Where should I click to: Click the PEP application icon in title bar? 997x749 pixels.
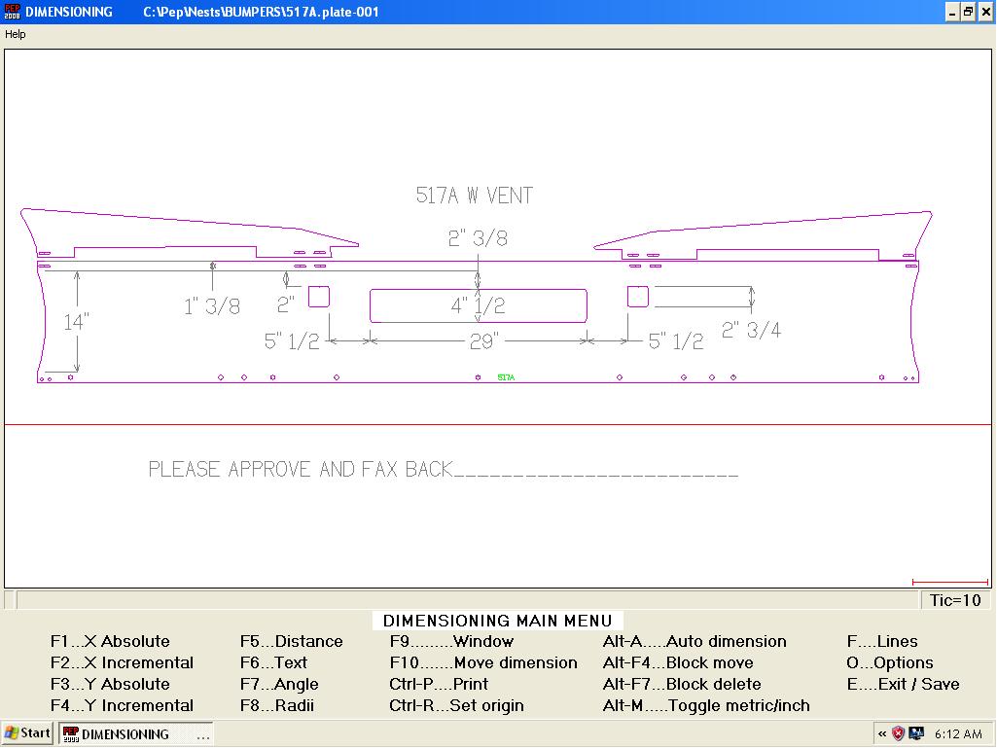point(13,12)
